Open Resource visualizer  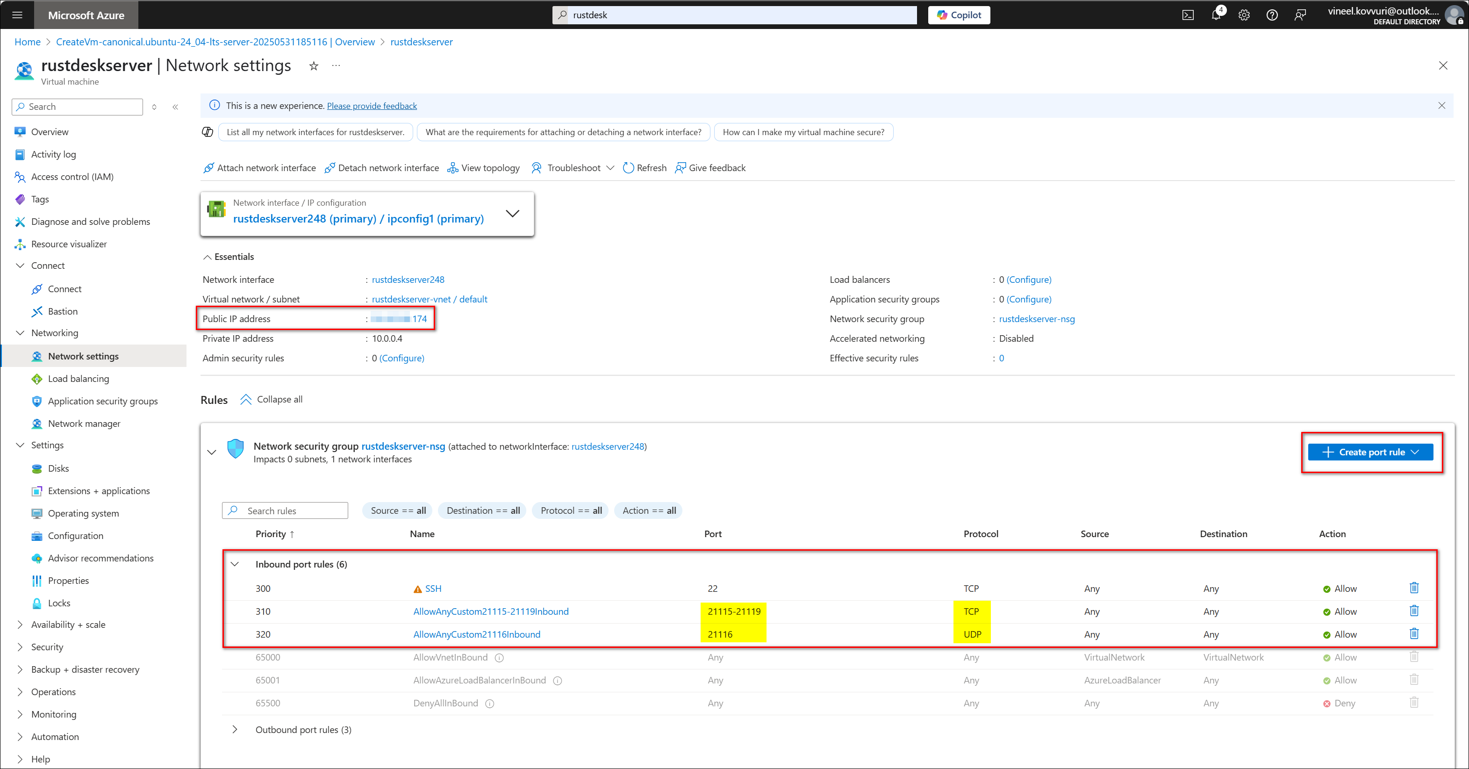coord(68,244)
